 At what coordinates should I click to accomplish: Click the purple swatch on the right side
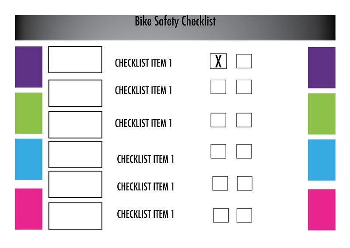pyautogui.click(x=322, y=68)
